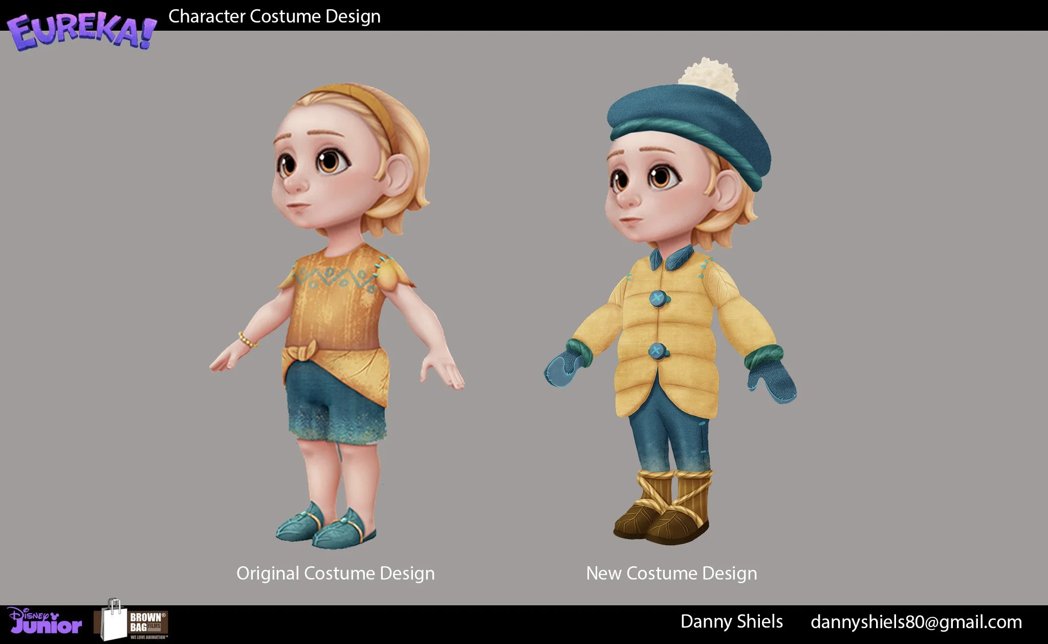Click the Character Costume Design title
Screen dimensions: 1048x644
click(x=274, y=16)
